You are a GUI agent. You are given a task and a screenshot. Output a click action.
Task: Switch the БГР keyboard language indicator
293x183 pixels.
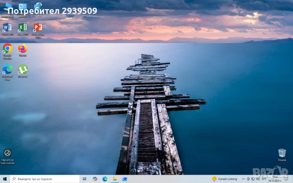[264, 179]
